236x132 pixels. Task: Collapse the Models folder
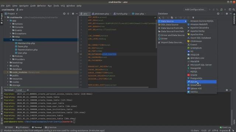10,40
